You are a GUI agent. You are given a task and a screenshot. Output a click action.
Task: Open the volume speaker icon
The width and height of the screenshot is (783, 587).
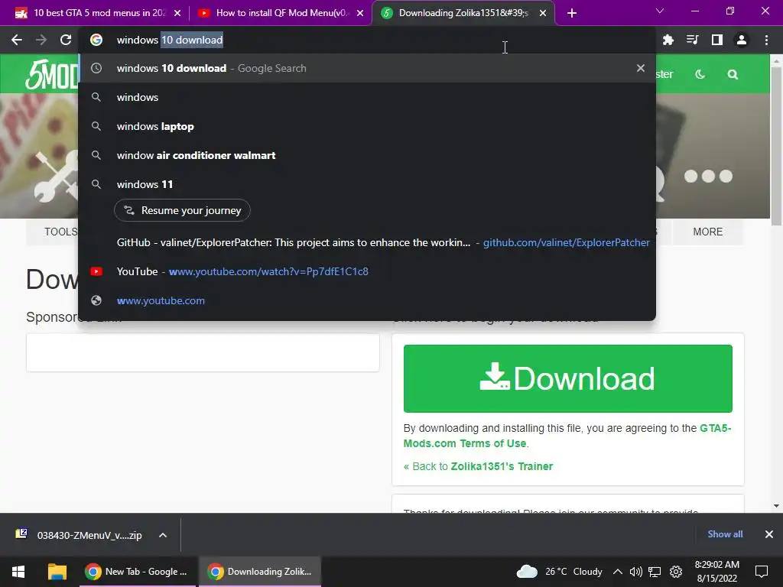pos(635,572)
